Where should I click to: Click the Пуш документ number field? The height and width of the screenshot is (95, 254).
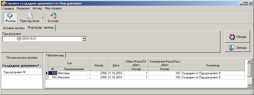tap(11, 39)
